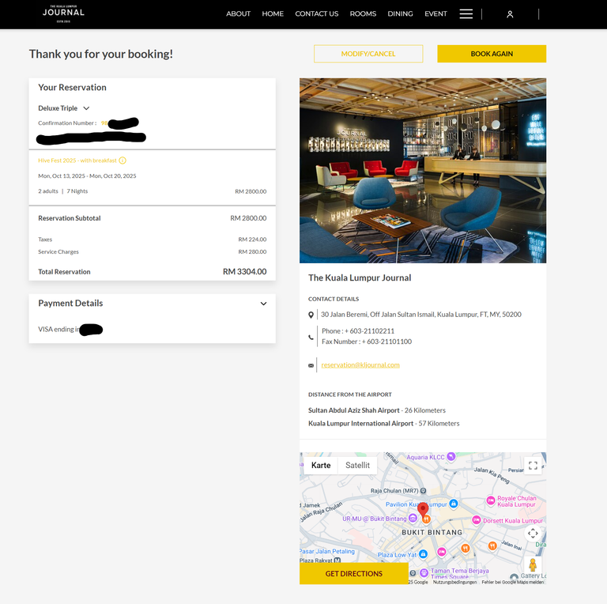607x604 pixels.
Task: Click the GET DIRECTIONS button
Action: (354, 573)
